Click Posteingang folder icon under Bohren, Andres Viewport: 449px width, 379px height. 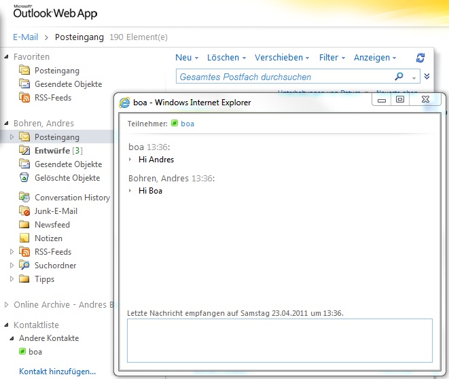(x=24, y=137)
